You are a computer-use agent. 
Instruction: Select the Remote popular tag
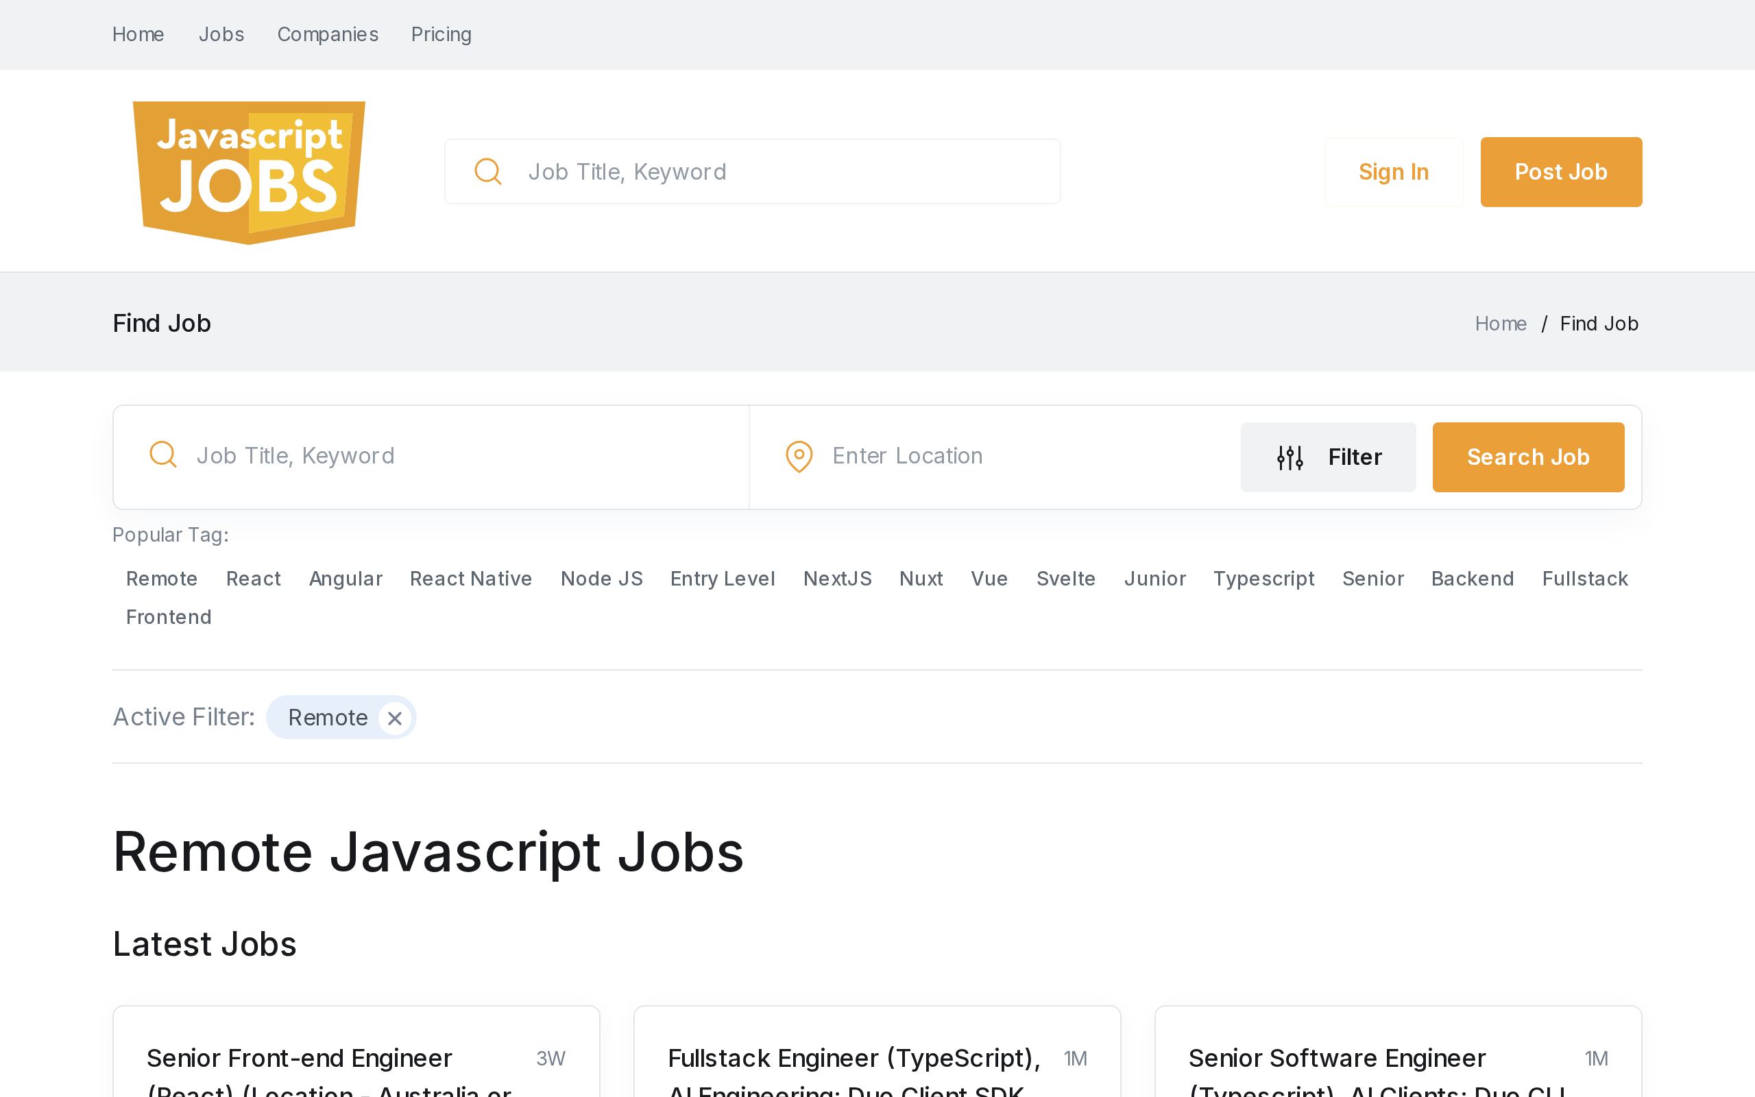(162, 578)
